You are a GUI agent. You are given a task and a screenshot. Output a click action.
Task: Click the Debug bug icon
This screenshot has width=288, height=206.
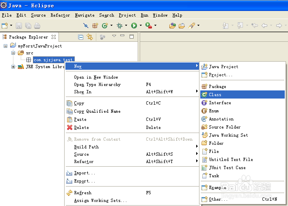coord(119,26)
